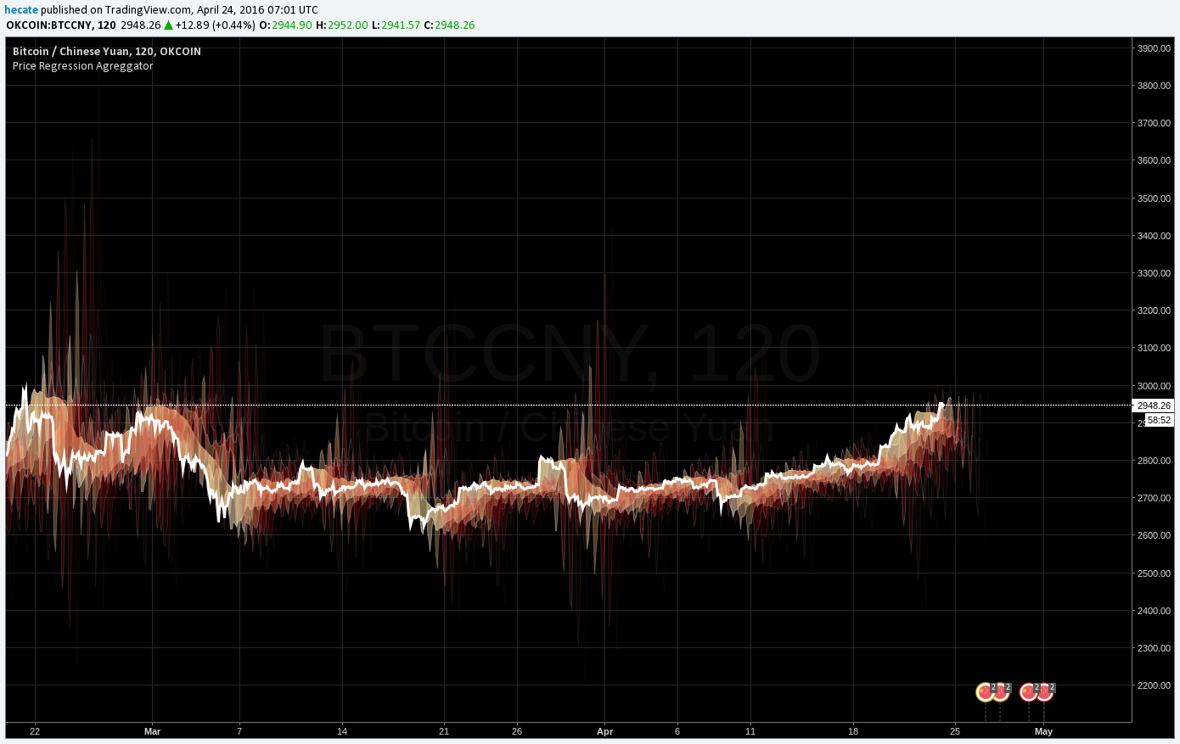
Task: Click the 25 date label on time axis
Action: click(x=955, y=731)
